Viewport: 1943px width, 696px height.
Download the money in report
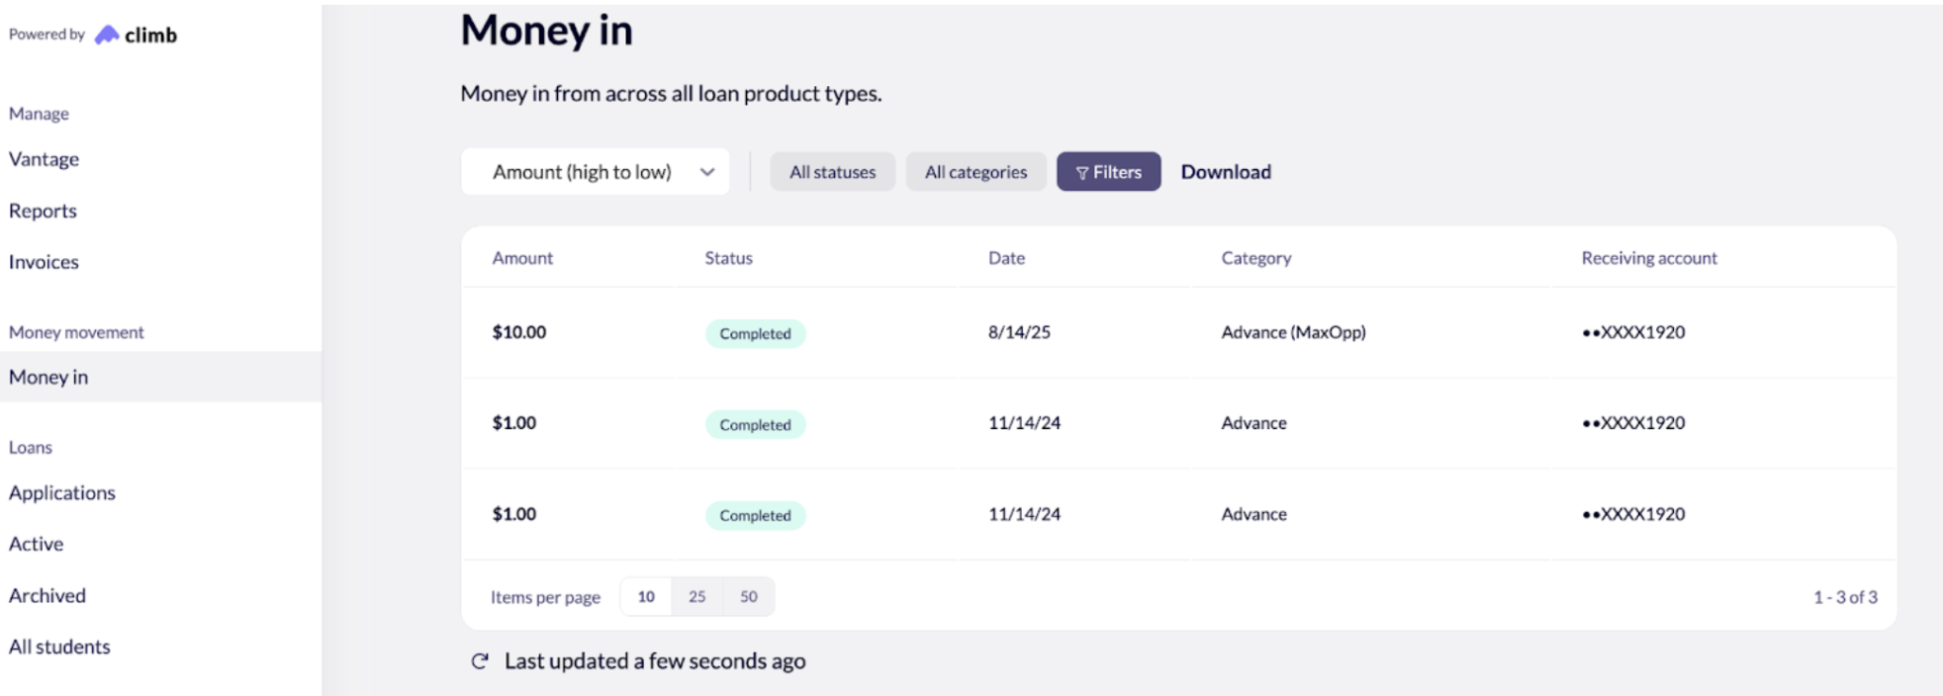1226,172
